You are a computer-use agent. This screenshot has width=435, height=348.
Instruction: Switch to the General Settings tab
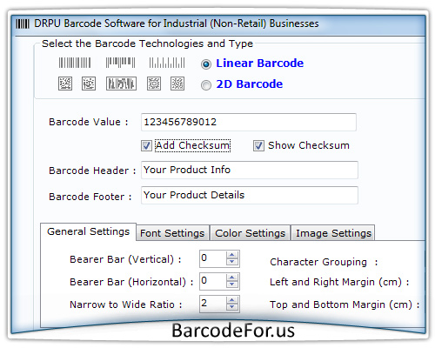pos(88,231)
